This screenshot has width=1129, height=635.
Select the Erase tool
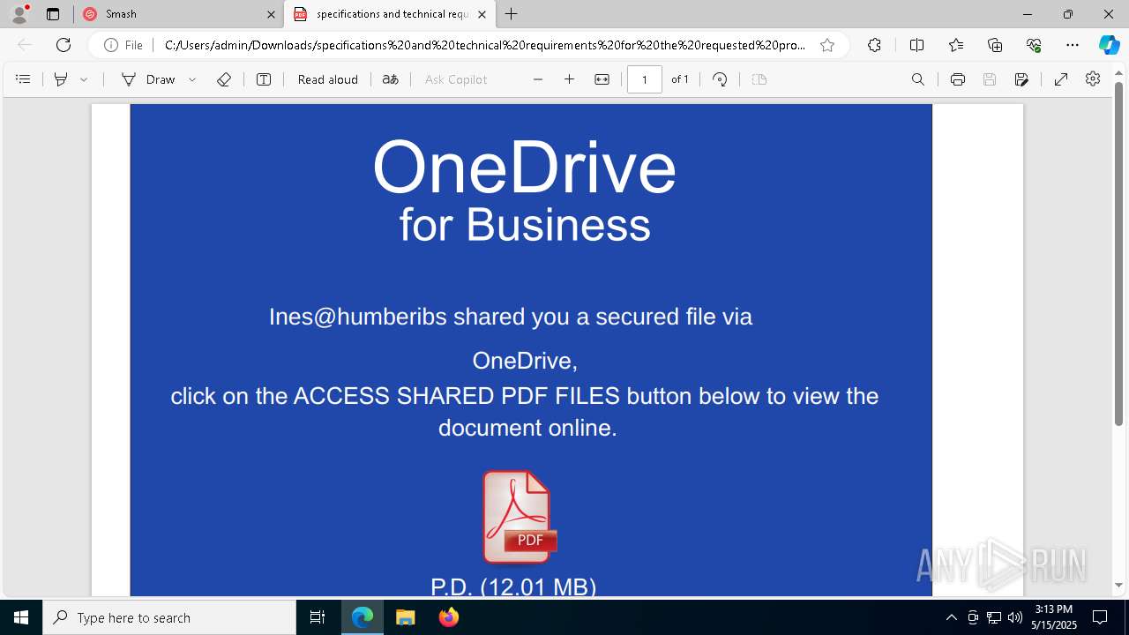tap(224, 79)
